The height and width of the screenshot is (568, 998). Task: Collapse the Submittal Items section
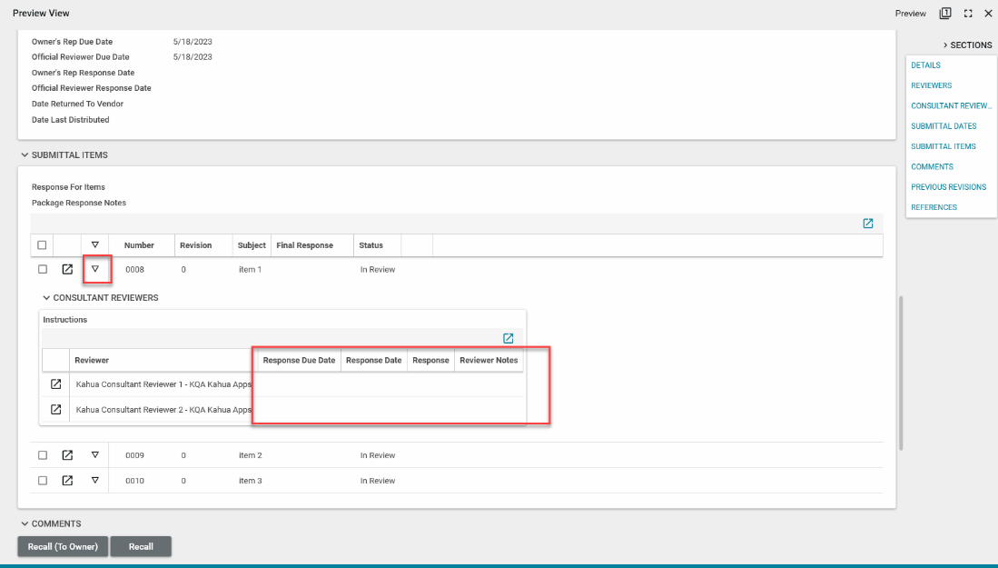pos(25,155)
